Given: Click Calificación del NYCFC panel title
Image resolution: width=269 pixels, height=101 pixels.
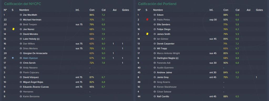Looking at the screenshot, I should [23, 4].
